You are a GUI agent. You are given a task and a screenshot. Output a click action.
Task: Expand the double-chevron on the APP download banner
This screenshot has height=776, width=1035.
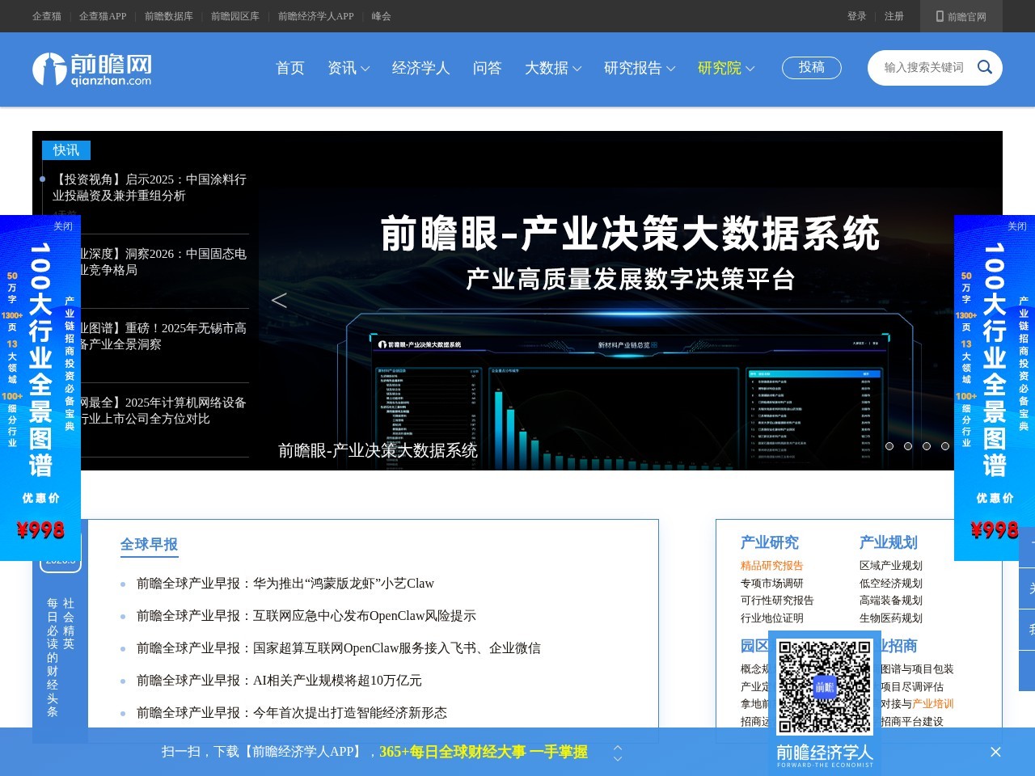point(616,752)
